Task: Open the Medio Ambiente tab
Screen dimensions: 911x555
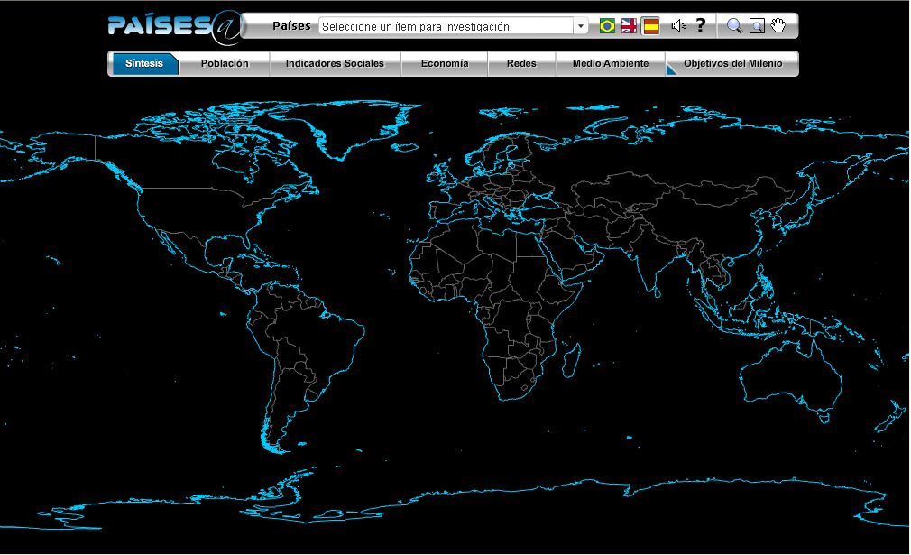Action: (610, 64)
